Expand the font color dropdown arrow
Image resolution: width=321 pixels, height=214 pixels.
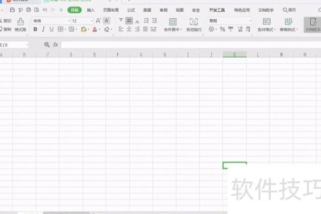[100, 29]
